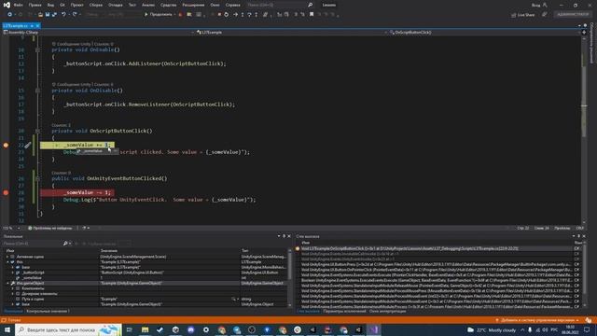This screenshot has width=597, height=336.
Task: Click the no-issues-found status indicator
Action: pyautogui.click(x=49, y=228)
